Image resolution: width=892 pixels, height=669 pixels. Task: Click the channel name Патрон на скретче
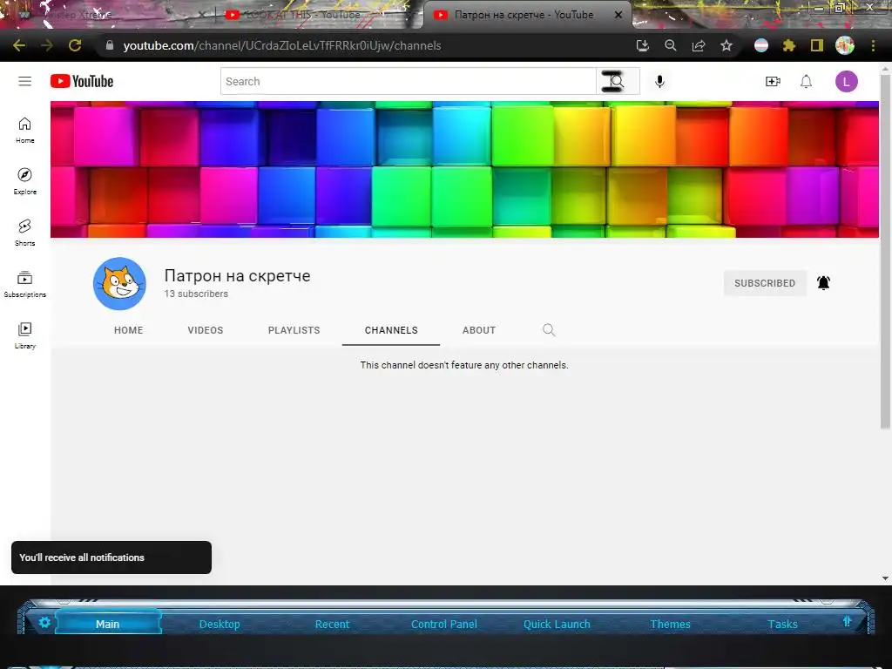237,276
